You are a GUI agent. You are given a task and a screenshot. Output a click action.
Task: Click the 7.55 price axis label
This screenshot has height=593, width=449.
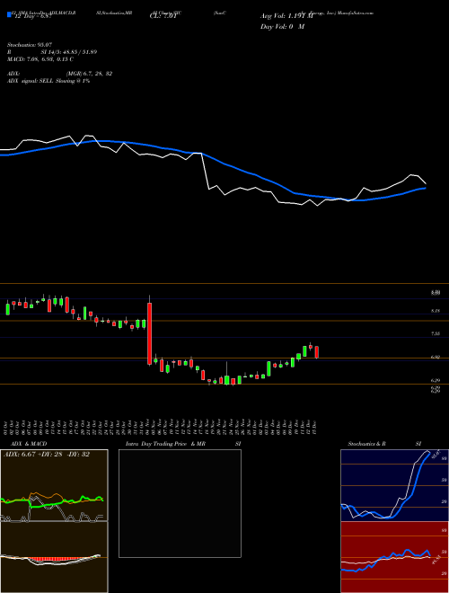tap(436, 333)
